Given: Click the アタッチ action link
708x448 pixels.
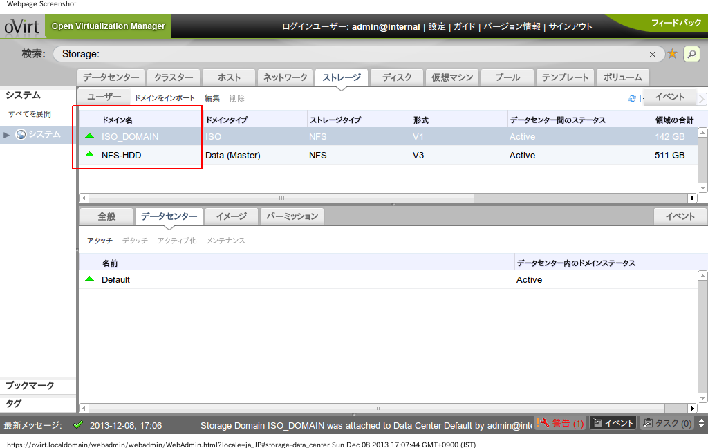Looking at the screenshot, I should 100,241.
